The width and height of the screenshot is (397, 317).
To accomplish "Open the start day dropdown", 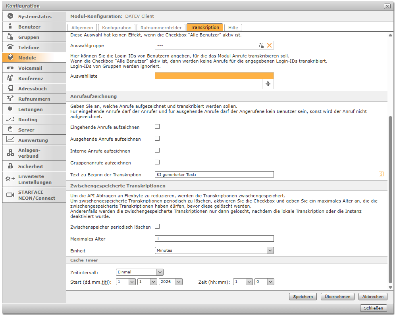I will click(126, 282).
